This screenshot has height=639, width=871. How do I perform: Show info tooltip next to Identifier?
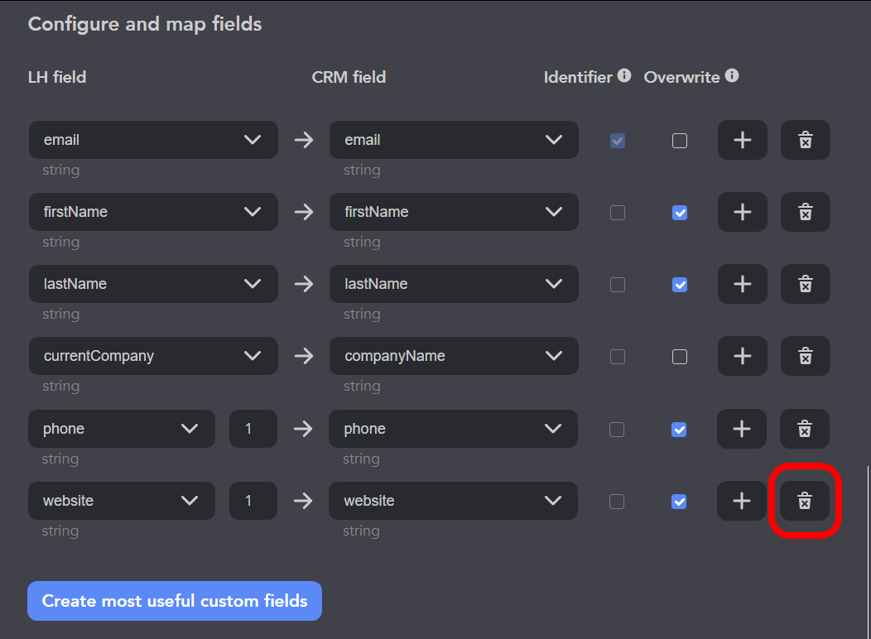624,75
